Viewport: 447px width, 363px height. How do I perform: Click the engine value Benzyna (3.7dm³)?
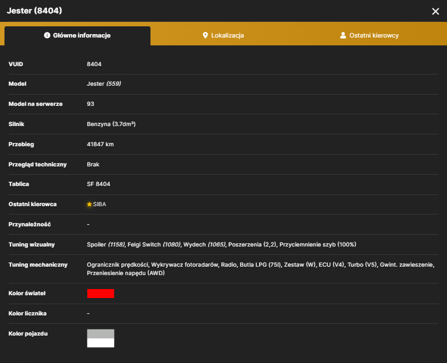[111, 124]
